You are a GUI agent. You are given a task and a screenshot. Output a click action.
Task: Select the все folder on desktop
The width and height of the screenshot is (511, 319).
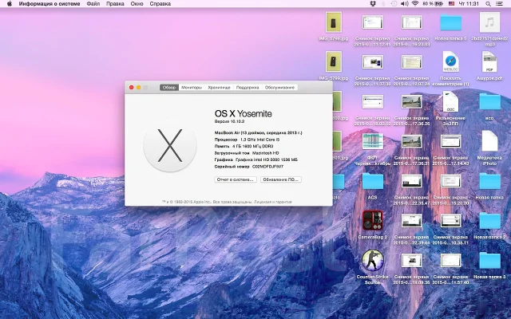point(489,101)
